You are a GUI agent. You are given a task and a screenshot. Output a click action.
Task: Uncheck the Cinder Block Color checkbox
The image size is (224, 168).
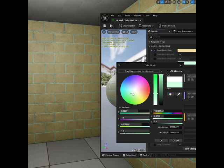coord(155,50)
